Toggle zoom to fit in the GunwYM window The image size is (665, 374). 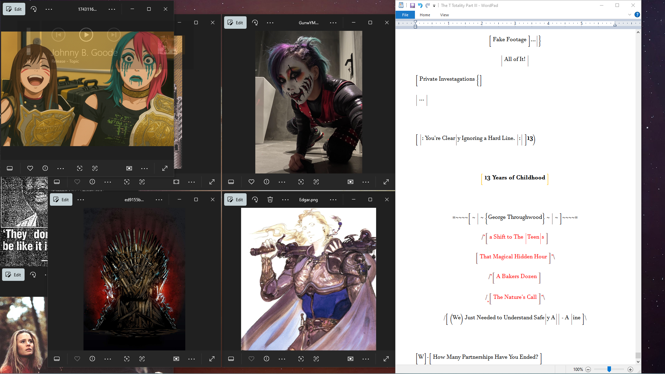click(x=351, y=182)
